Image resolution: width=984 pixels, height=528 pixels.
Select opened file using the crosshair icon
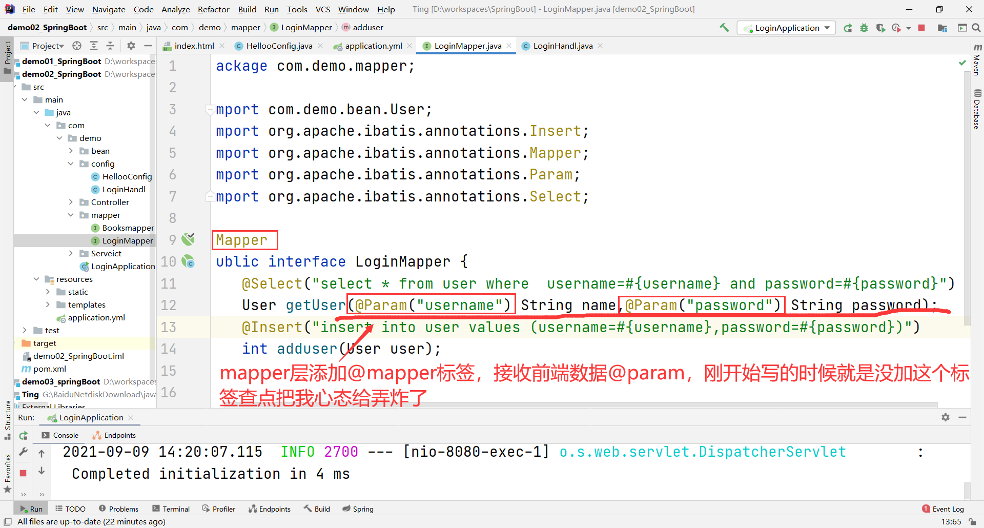tap(77, 46)
